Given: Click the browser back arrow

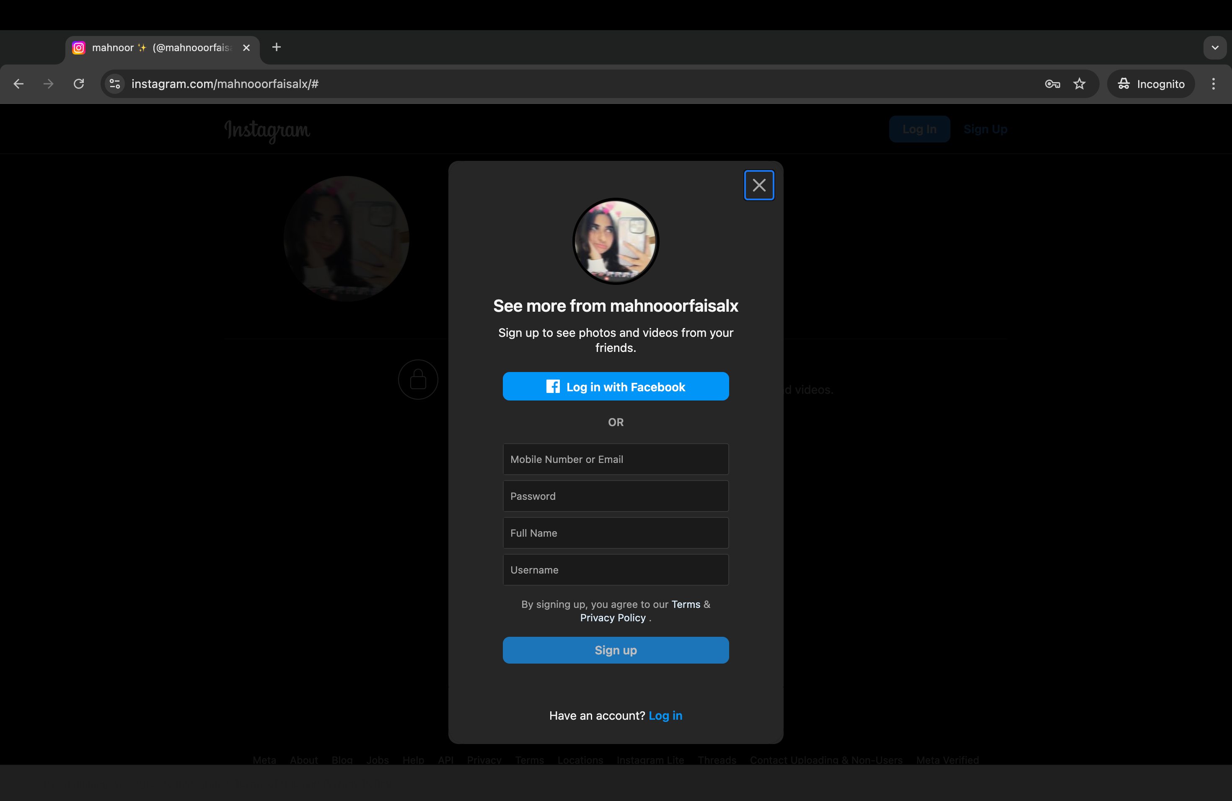Looking at the screenshot, I should click(x=18, y=84).
